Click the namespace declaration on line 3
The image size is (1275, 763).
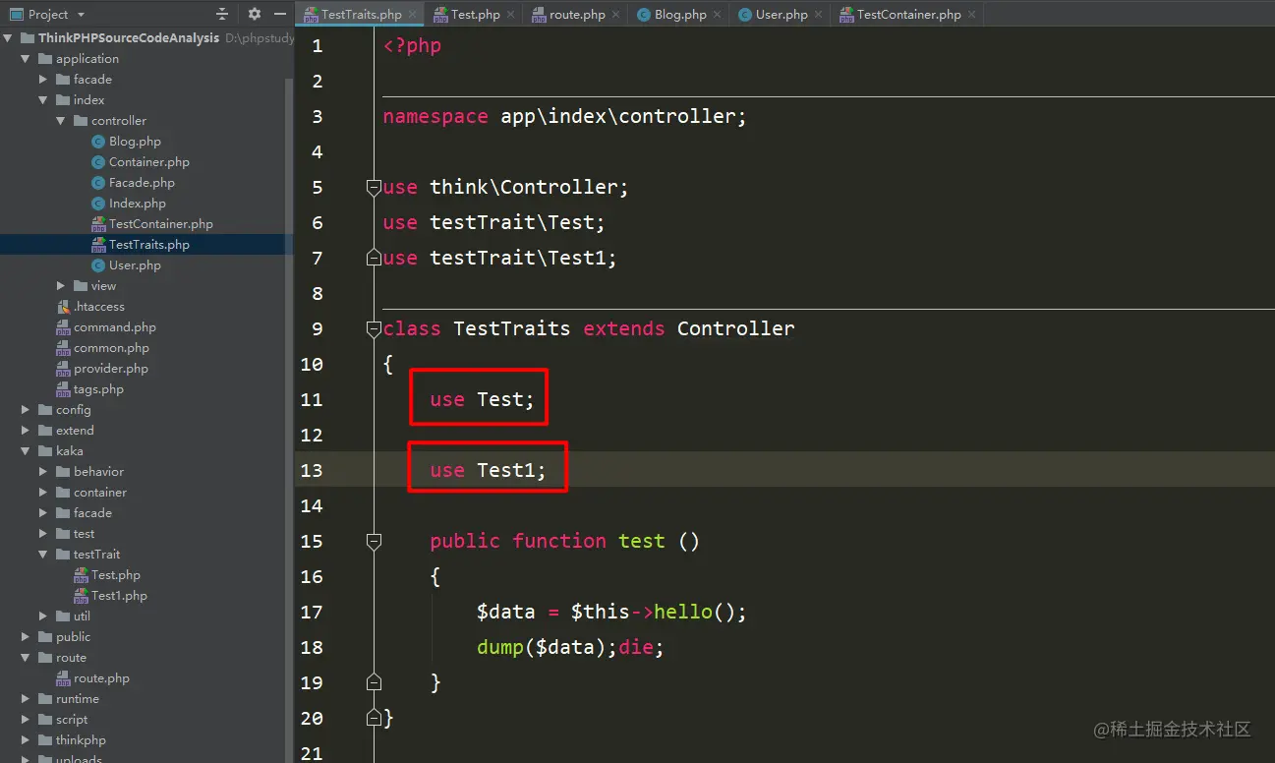tap(564, 116)
